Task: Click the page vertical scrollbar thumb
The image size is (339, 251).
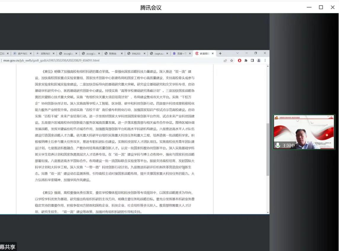Action: pyautogui.click(x=268, y=149)
